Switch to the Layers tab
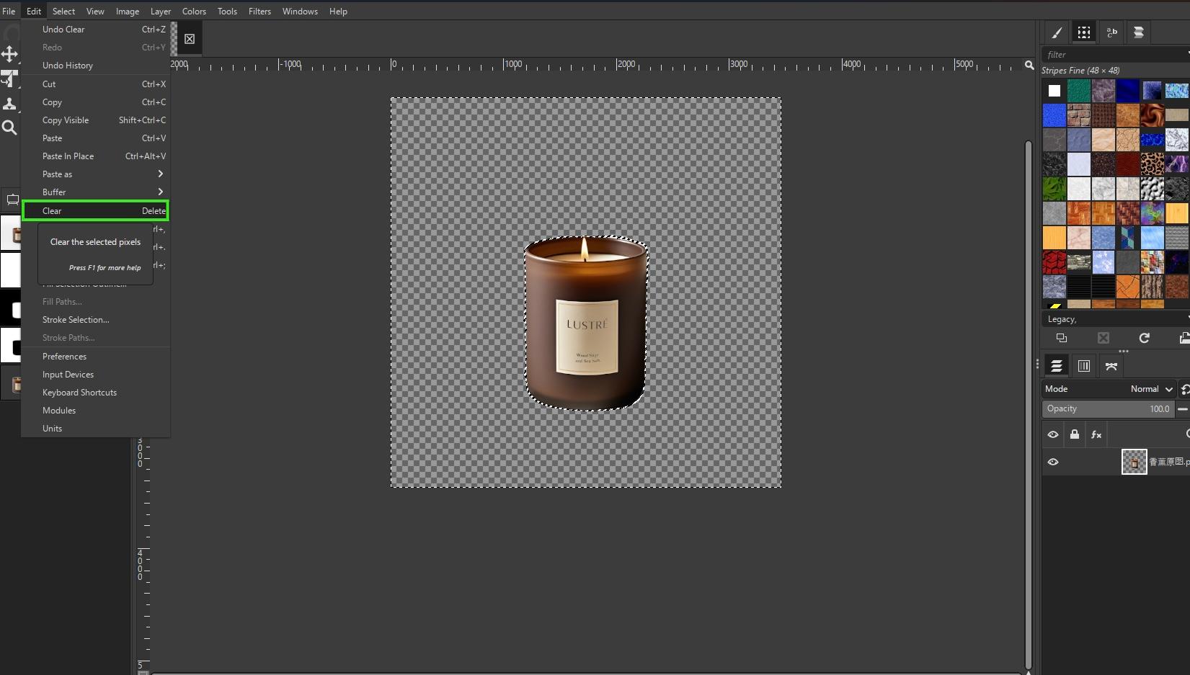This screenshot has height=675, width=1190. [x=1057, y=366]
